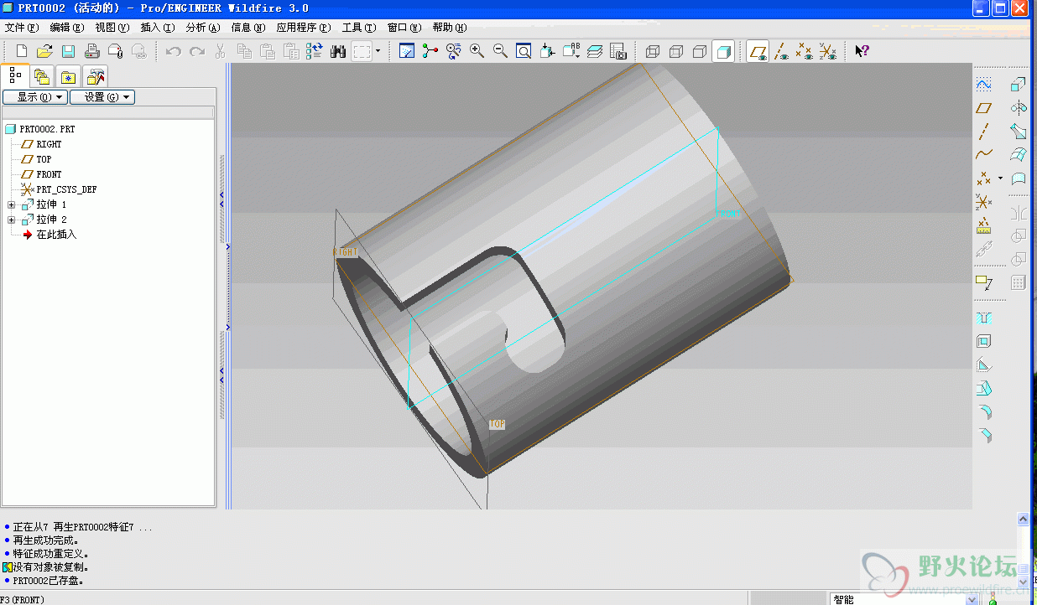The width and height of the screenshot is (1037, 605).
Task: Click the variable section sweep tool
Action: 1019,132
